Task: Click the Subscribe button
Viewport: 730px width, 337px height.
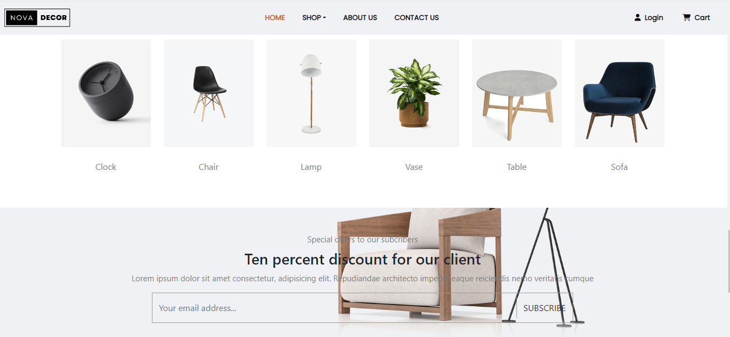Action: tap(545, 308)
